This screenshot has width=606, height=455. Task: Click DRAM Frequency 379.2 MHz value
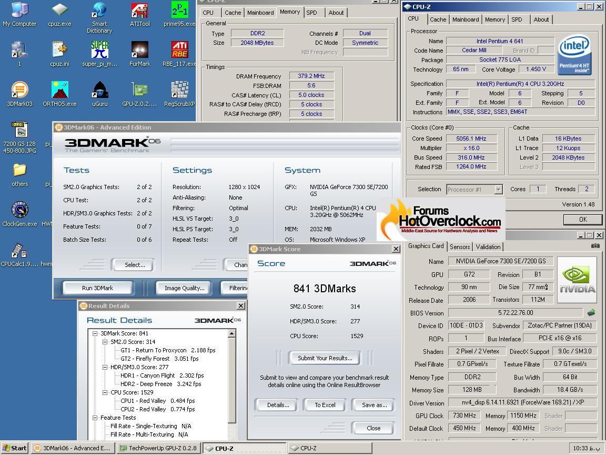(x=311, y=76)
